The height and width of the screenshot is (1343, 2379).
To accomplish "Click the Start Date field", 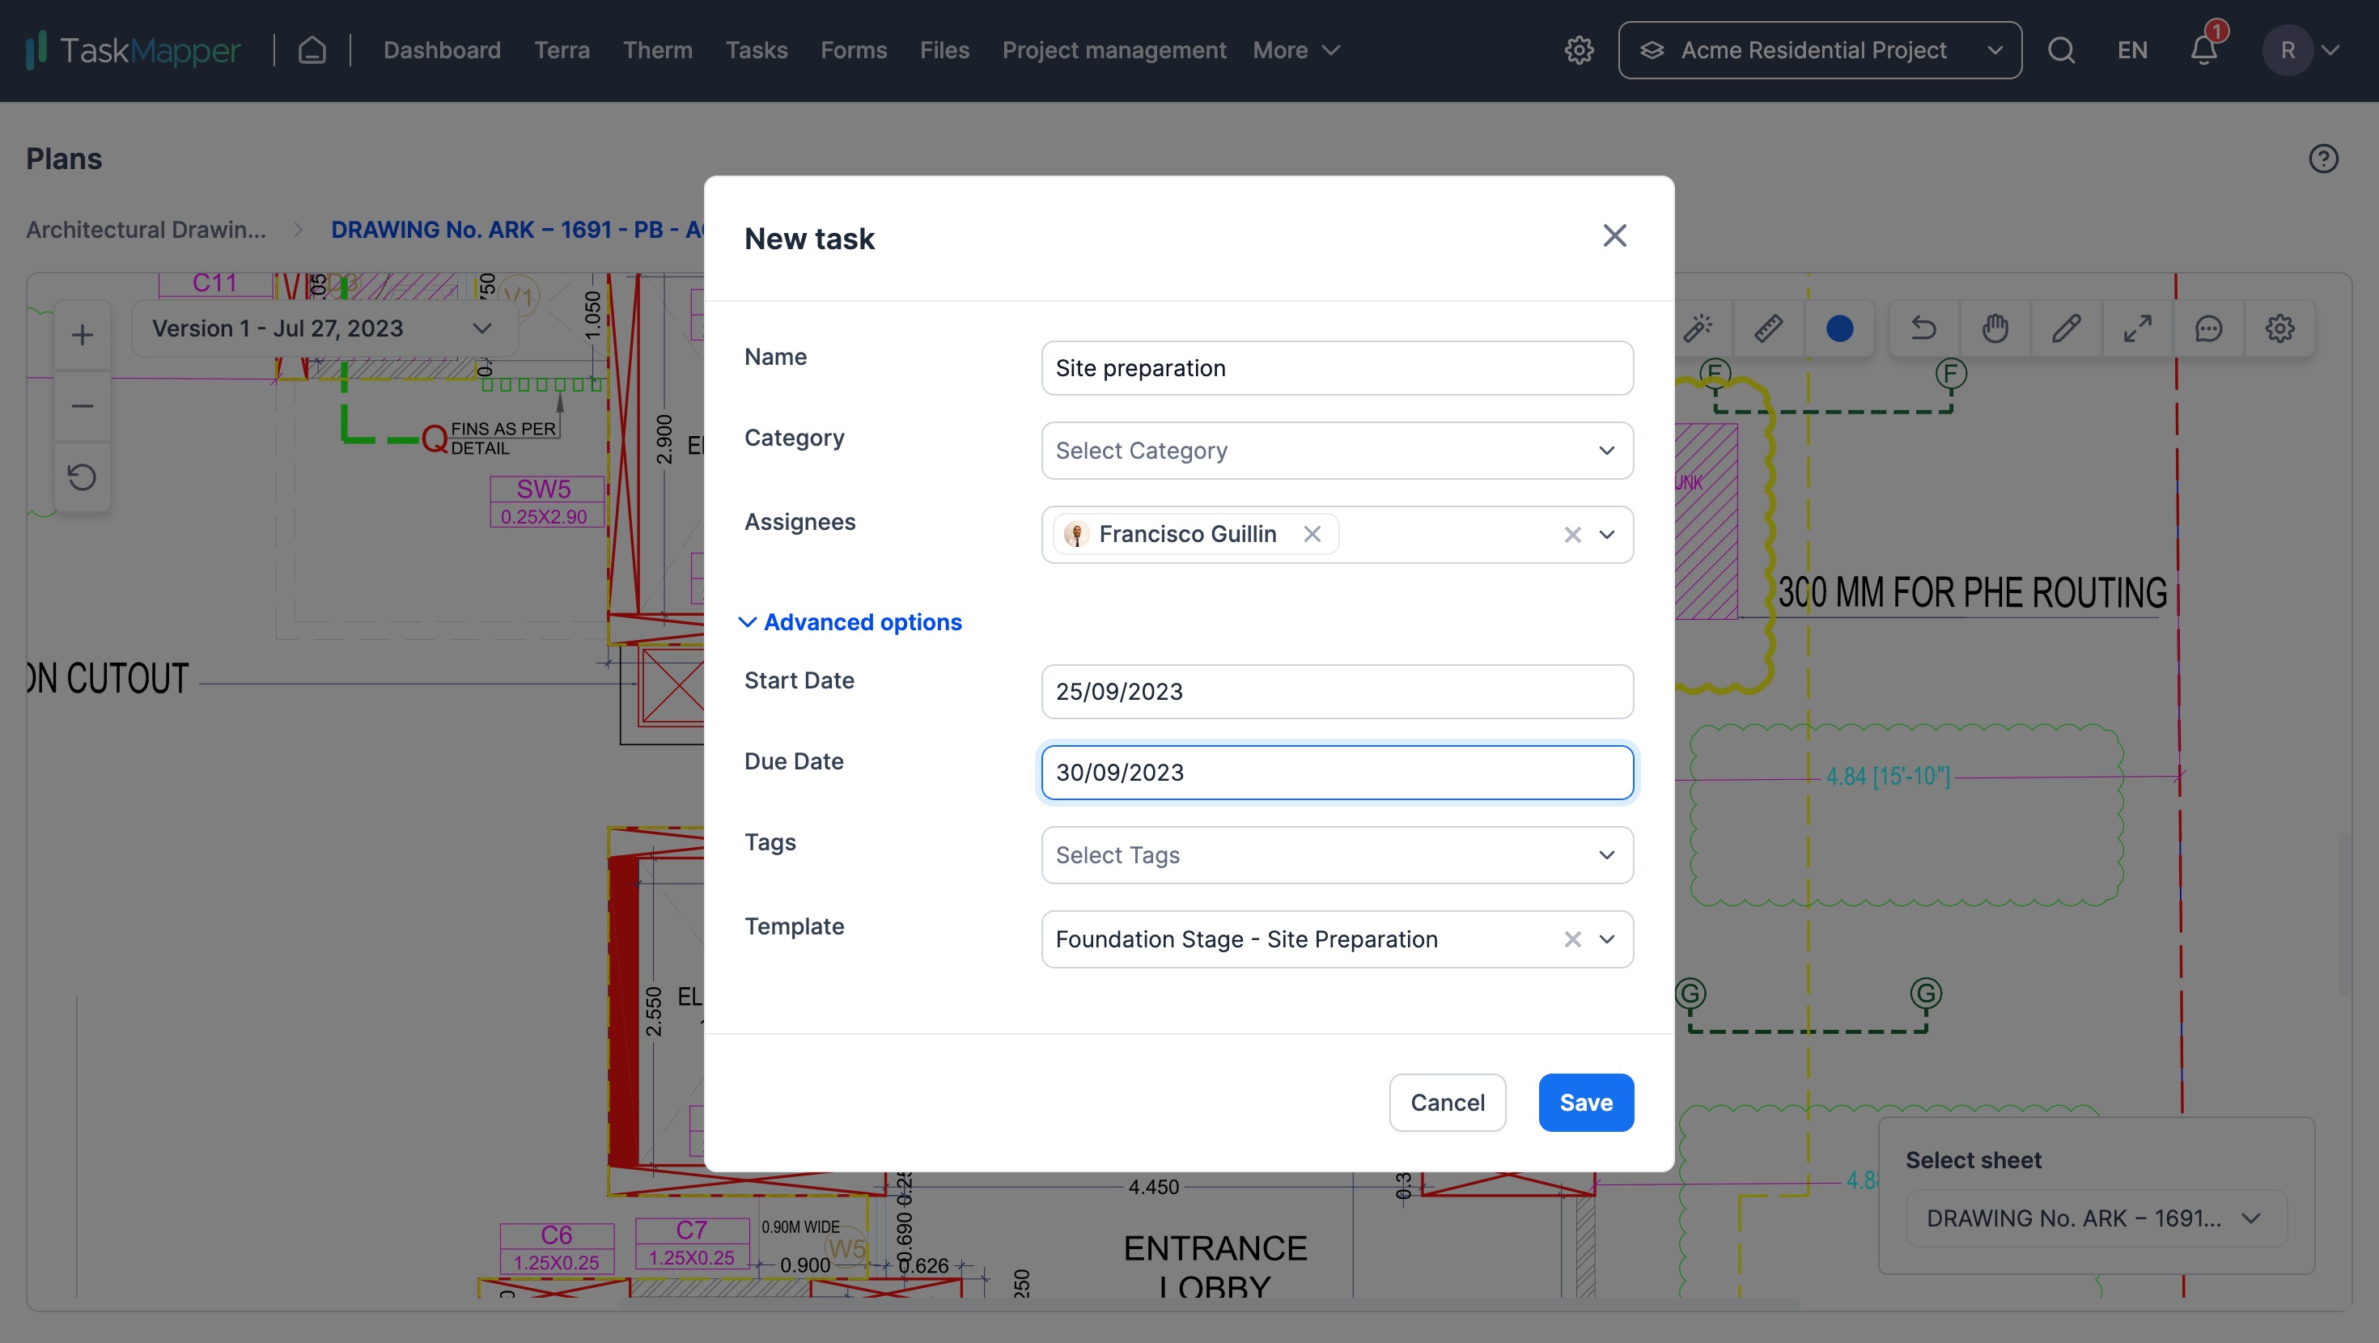I will click(x=1338, y=692).
